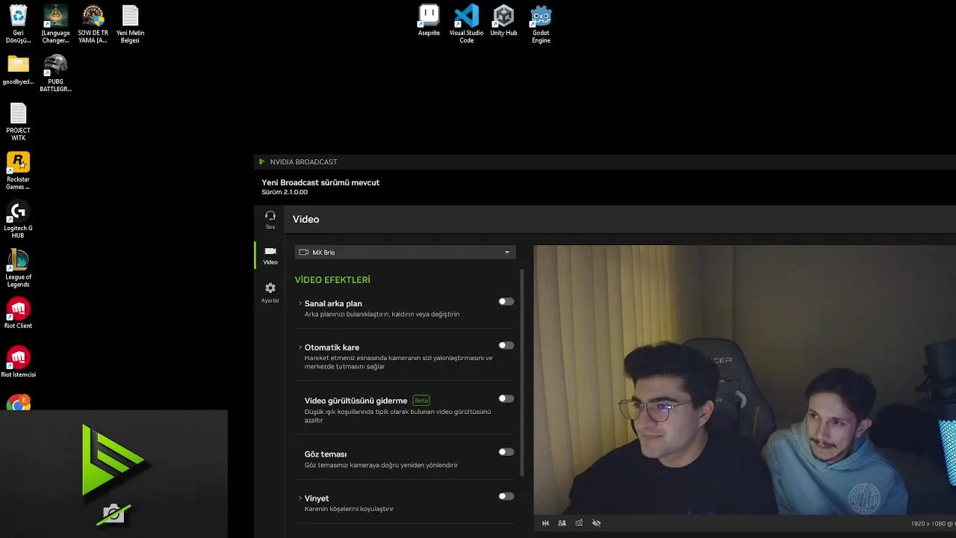
Task: Open the SOW DE TR YAMA icon
Action: [93, 24]
